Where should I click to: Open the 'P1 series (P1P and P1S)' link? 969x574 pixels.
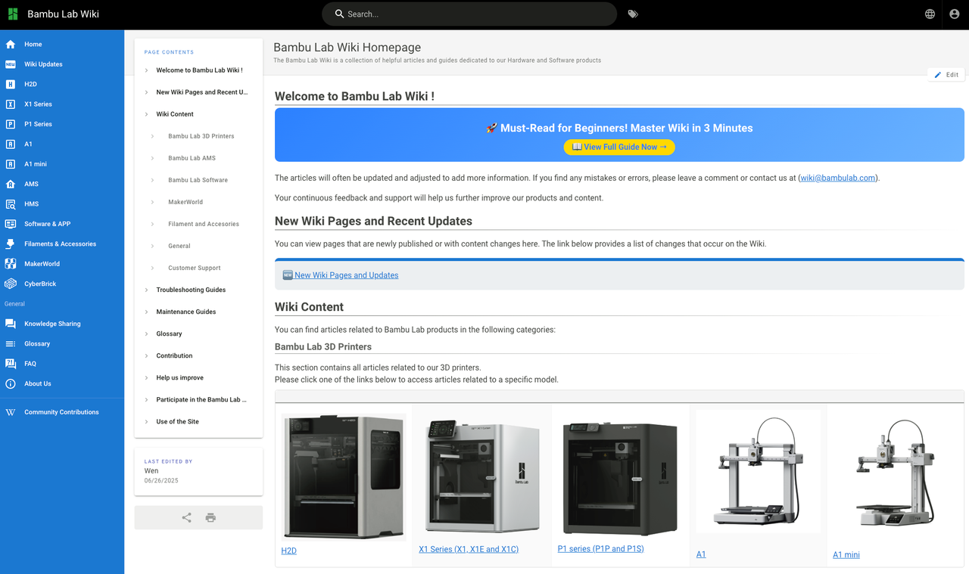tap(600, 548)
